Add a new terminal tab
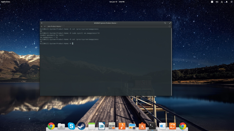The height and width of the screenshot is (131, 234). pyautogui.click(x=41, y=26)
